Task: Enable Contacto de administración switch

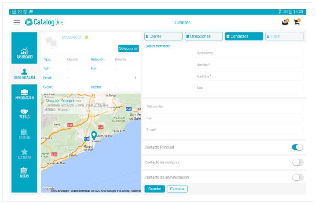Action: tap(298, 177)
